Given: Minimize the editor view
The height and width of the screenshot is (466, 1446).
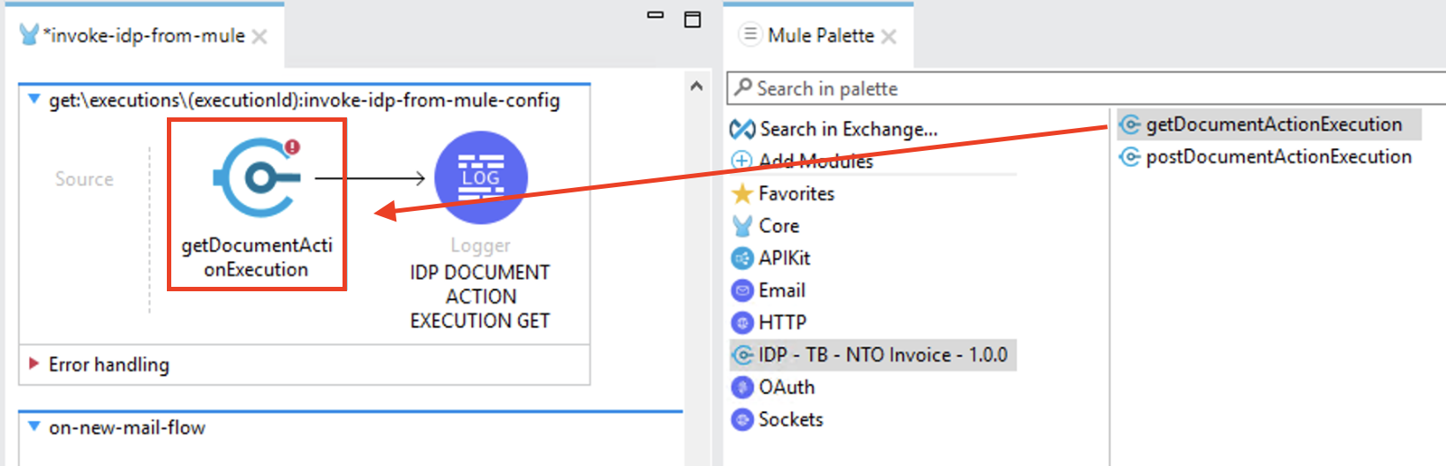Looking at the screenshot, I should (x=655, y=16).
